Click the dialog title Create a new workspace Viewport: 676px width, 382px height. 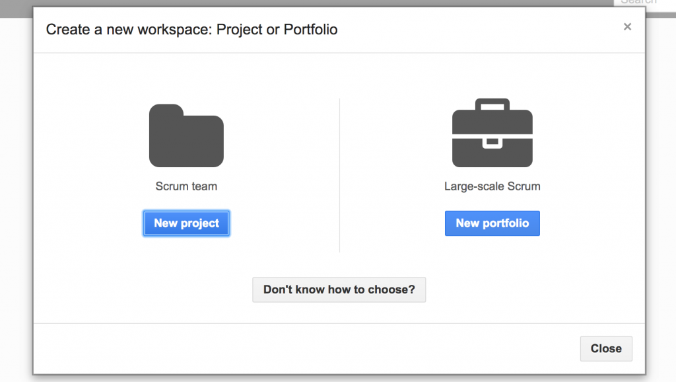[x=191, y=29]
